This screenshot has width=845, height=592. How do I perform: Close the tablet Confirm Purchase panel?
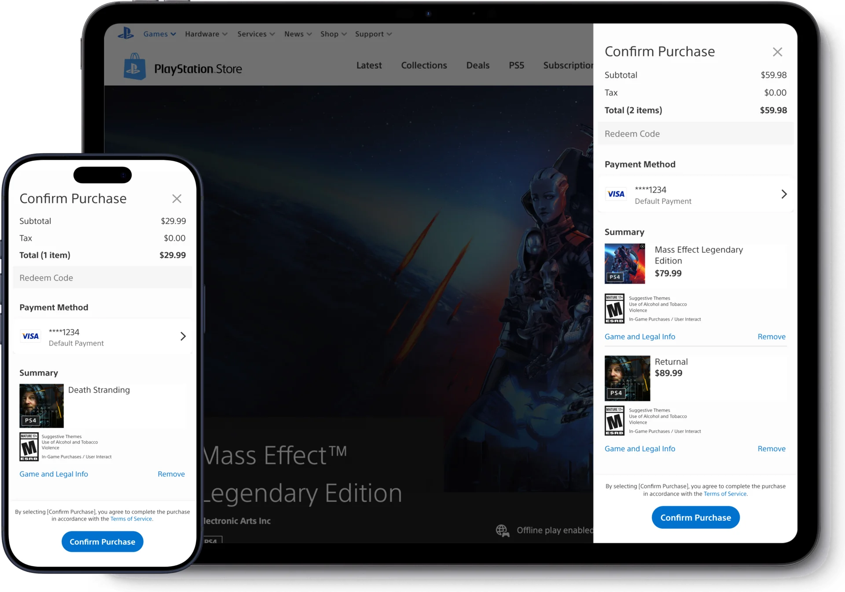[x=777, y=52]
